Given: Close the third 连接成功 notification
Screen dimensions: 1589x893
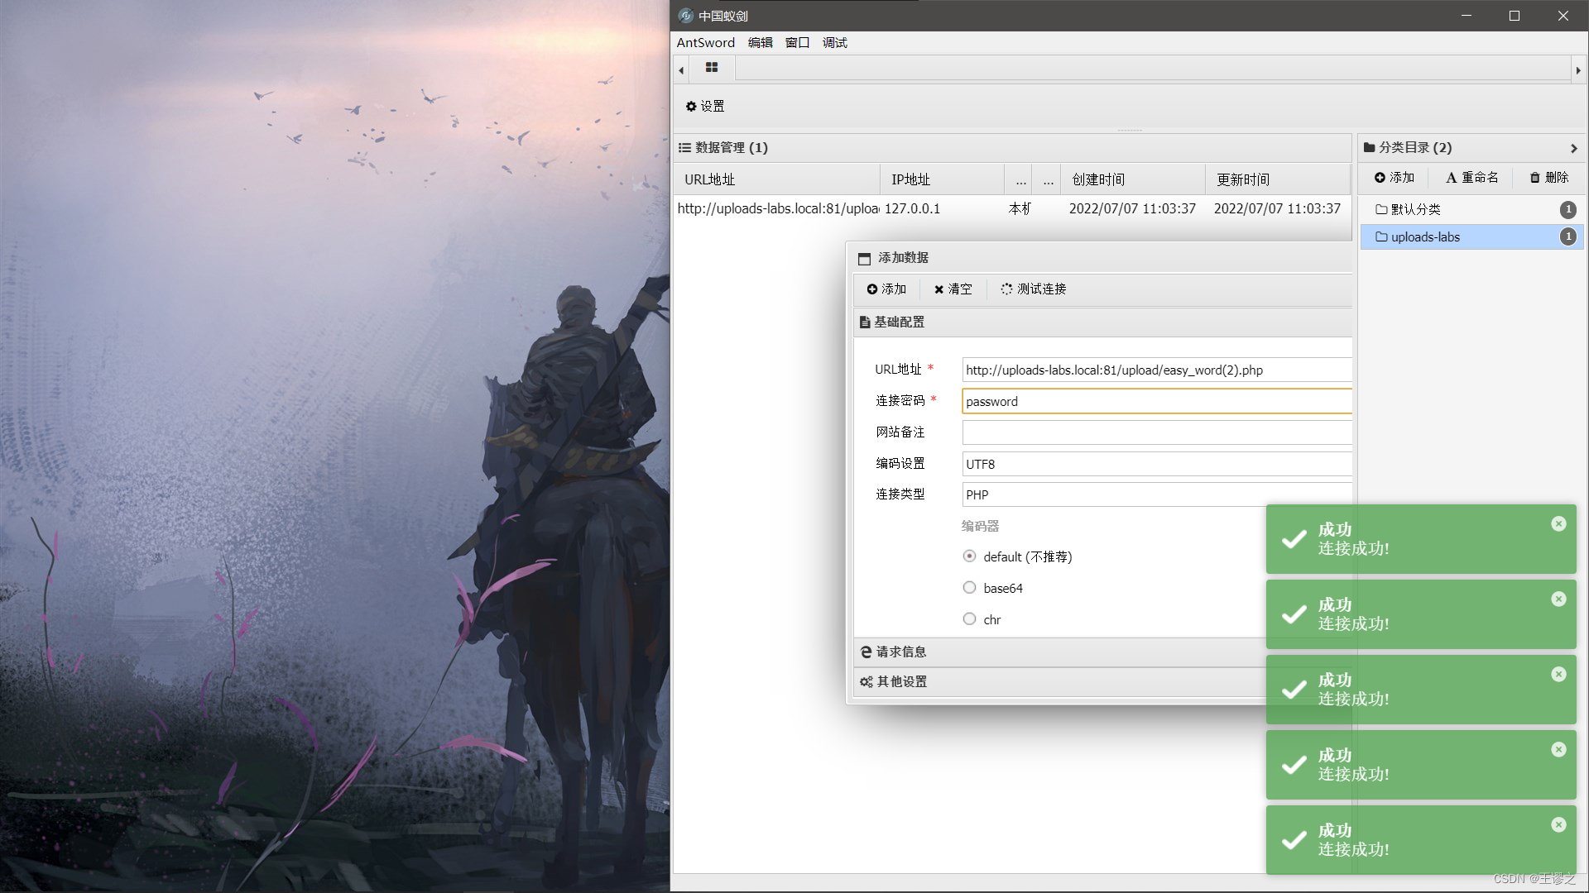Looking at the screenshot, I should coord(1558,674).
